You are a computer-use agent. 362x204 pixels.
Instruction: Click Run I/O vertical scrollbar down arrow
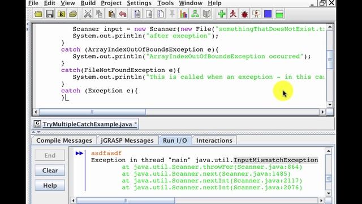[x=328, y=193]
